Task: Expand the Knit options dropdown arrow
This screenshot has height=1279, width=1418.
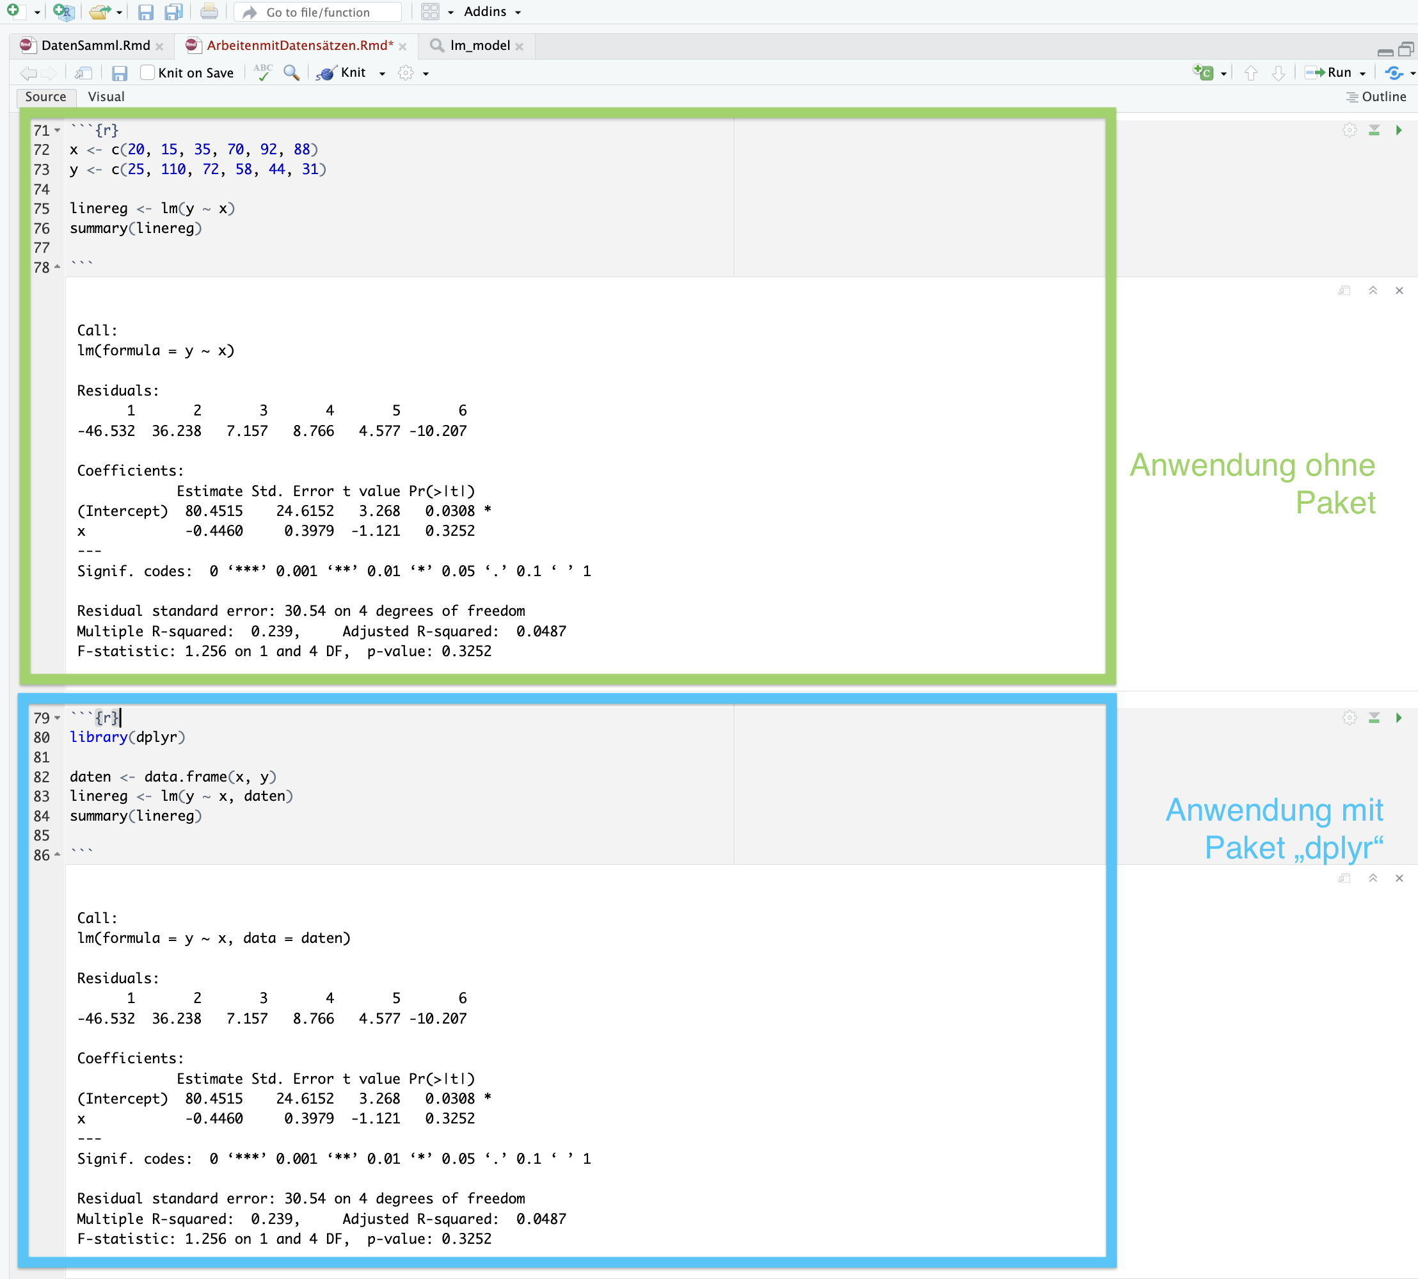Action: tap(382, 73)
